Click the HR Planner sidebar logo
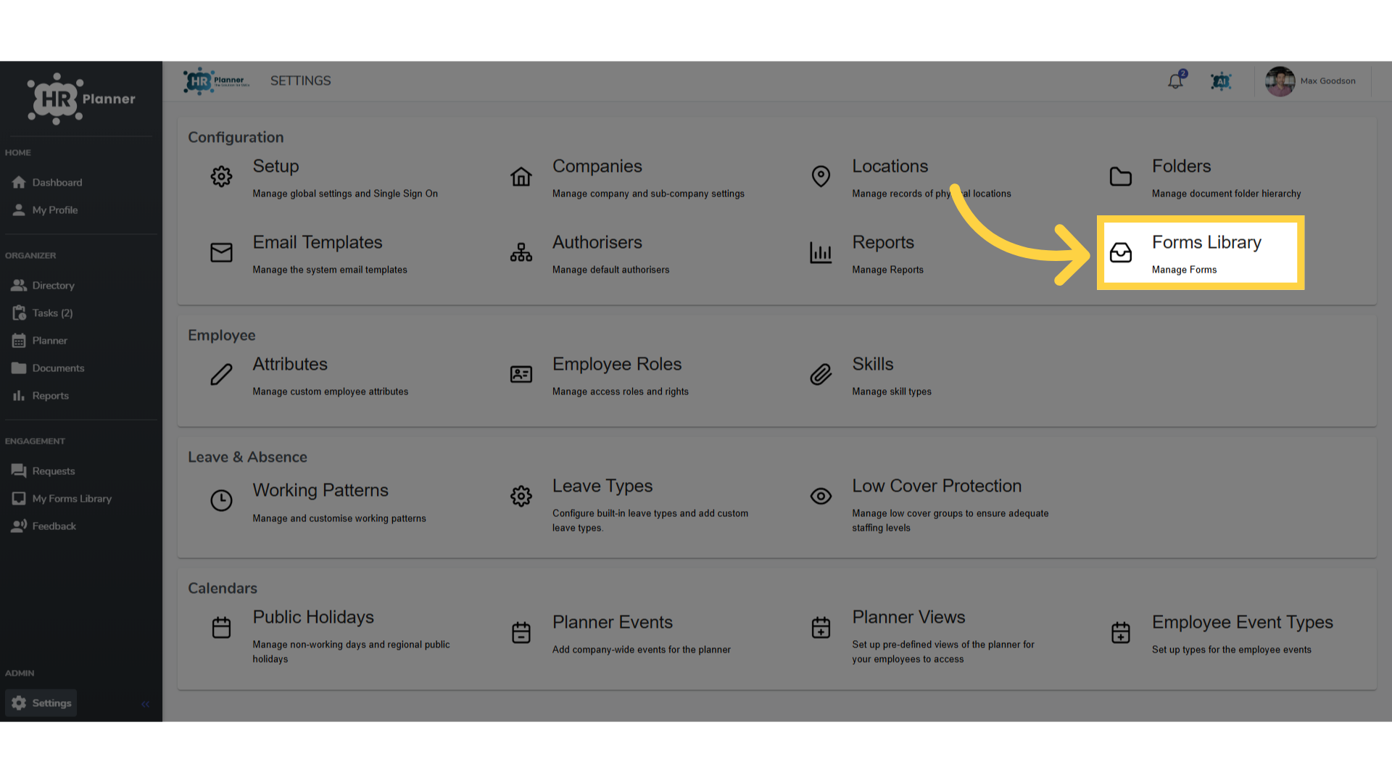Image resolution: width=1392 pixels, height=783 pixels. coord(81,99)
